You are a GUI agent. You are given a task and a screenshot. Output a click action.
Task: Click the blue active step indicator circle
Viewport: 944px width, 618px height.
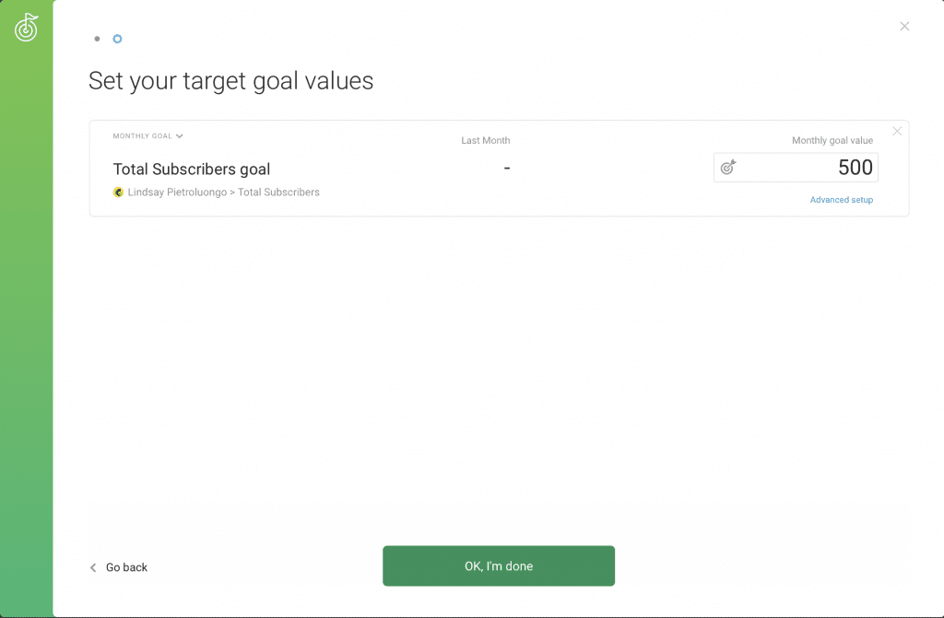(x=117, y=39)
